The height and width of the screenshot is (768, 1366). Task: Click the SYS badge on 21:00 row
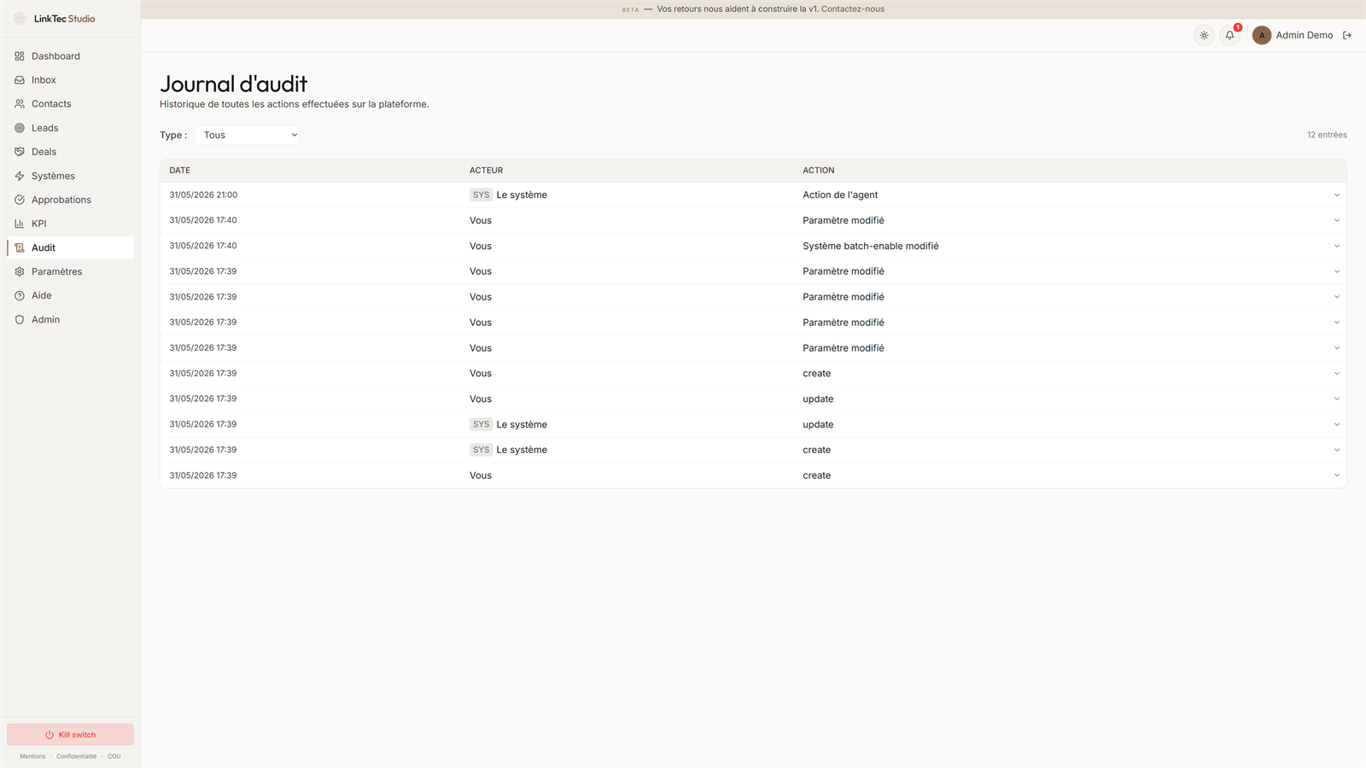481,195
